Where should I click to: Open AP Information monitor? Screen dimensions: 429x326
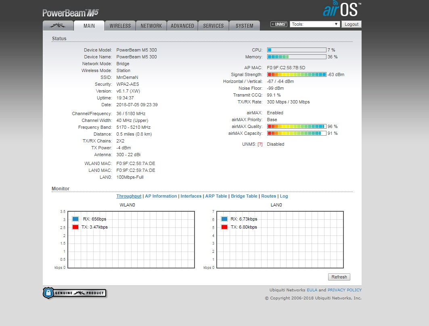161,196
